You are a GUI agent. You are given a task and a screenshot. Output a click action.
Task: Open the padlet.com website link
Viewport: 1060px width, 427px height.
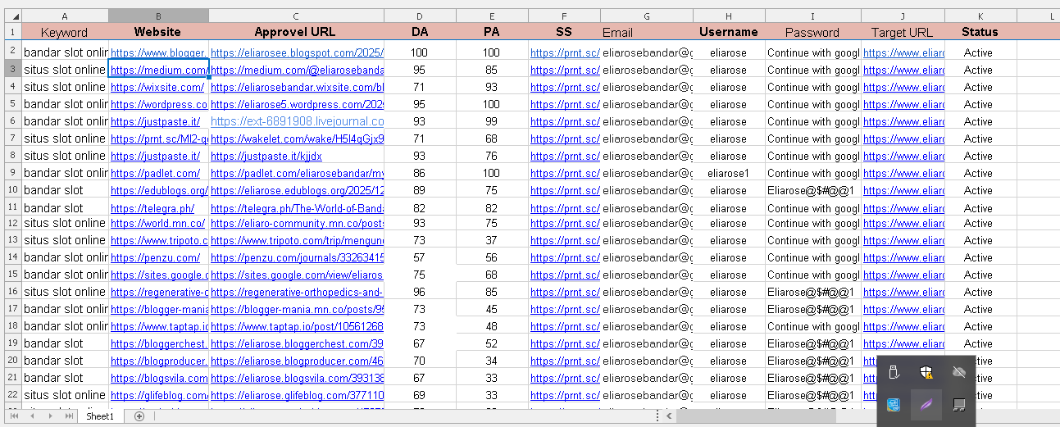[155, 173]
